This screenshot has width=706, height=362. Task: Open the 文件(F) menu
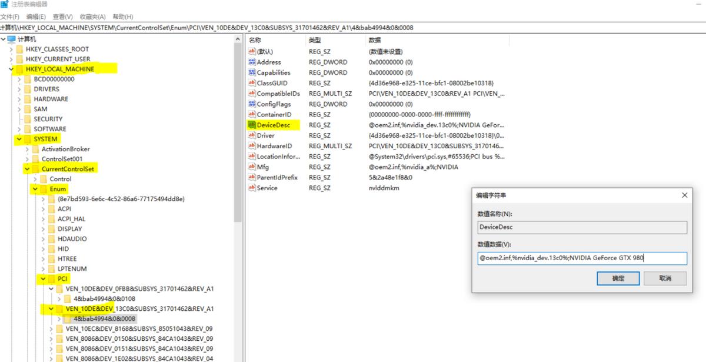point(10,16)
